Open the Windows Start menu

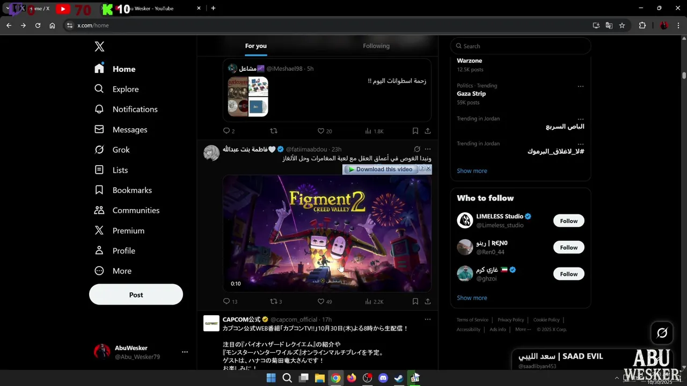pyautogui.click(x=271, y=378)
